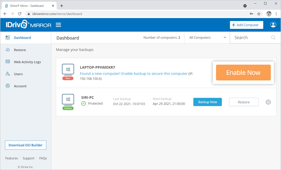Click the Web Activity Logs icon
The width and height of the screenshot is (281, 170).
pos(8,61)
